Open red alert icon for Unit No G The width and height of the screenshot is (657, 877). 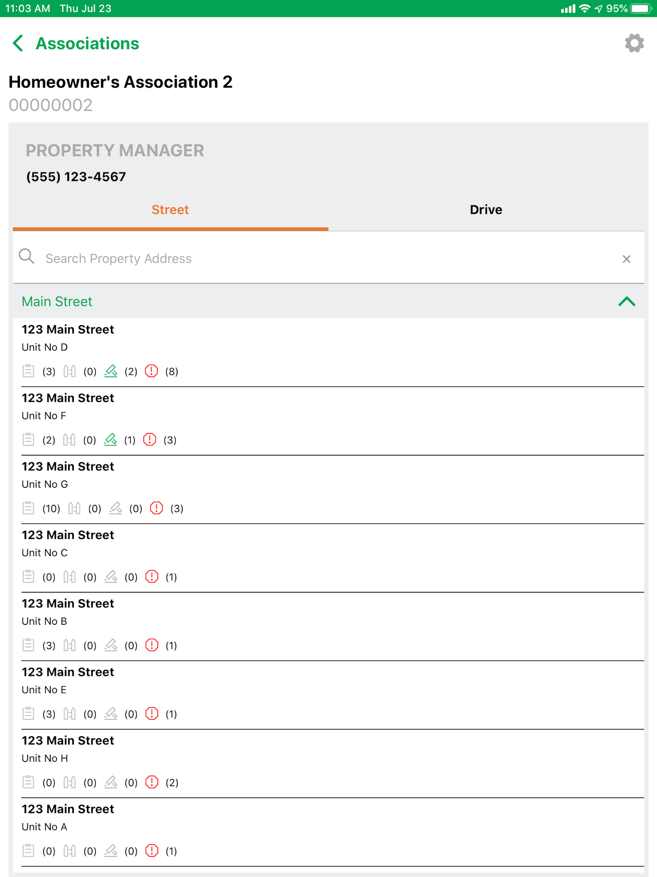click(x=157, y=508)
